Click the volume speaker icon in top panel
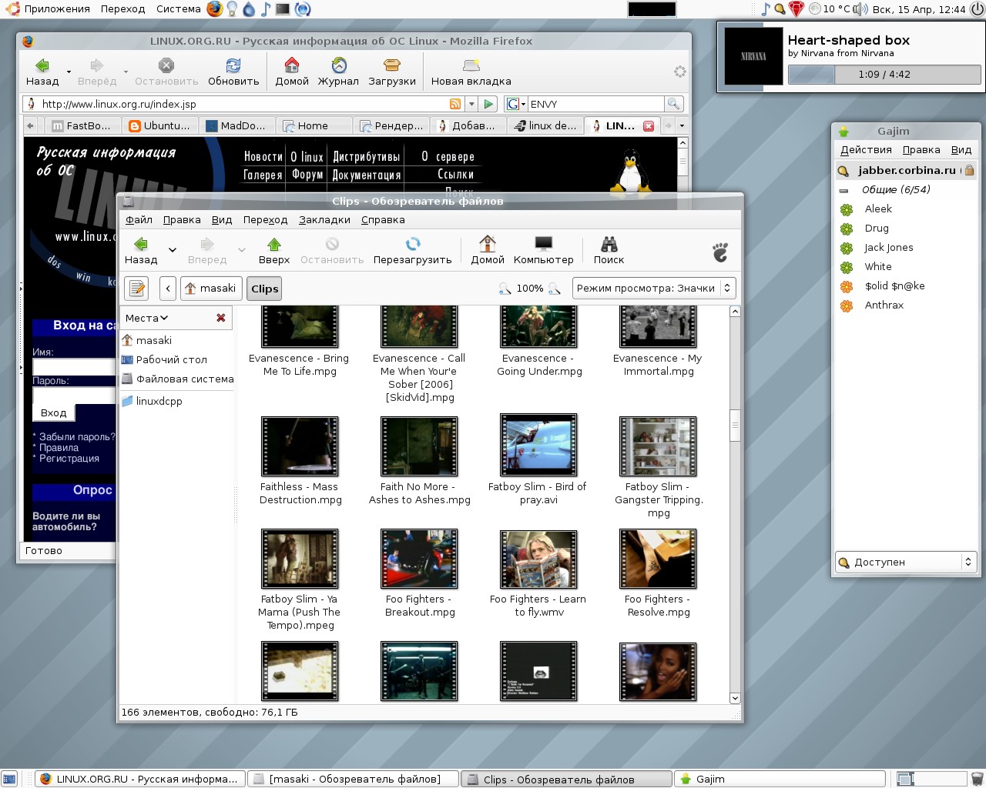This screenshot has width=986, height=788. (x=860, y=9)
